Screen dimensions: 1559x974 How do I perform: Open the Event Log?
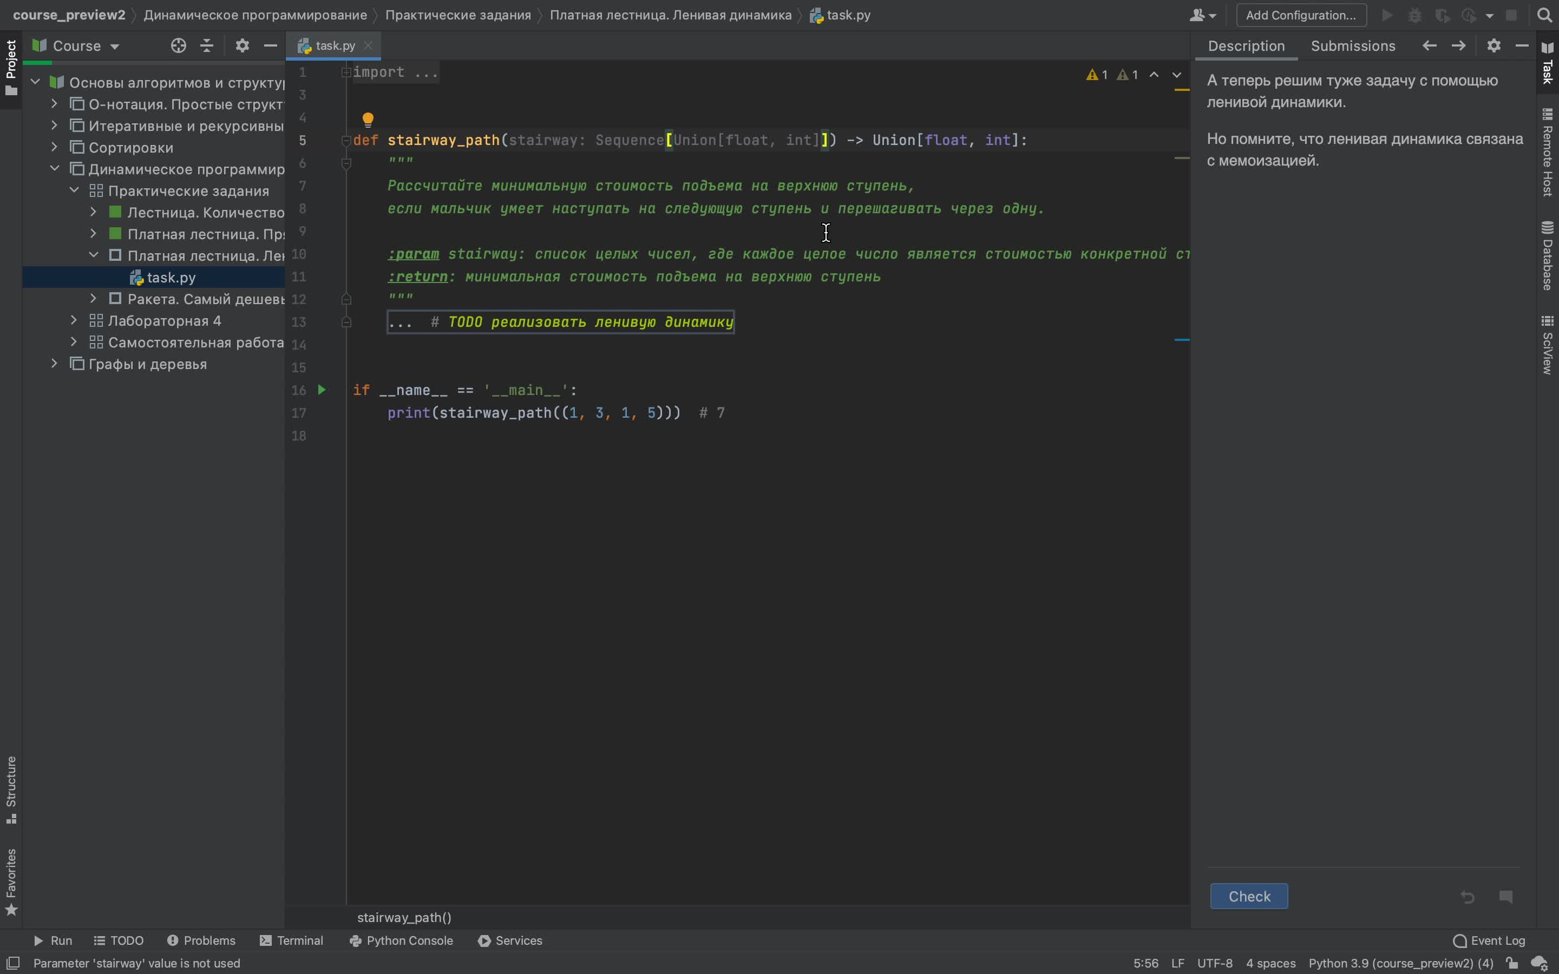tap(1489, 940)
